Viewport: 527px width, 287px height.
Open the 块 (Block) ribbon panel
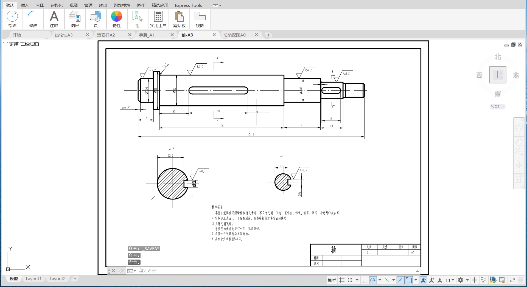click(96, 19)
